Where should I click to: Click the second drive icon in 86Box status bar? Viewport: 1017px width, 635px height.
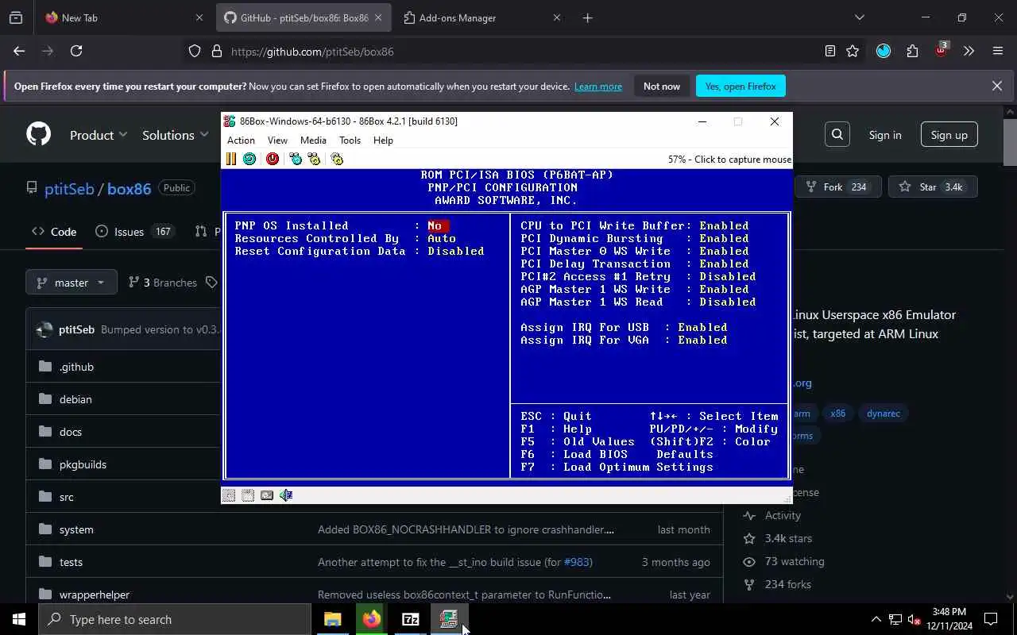[x=248, y=495]
